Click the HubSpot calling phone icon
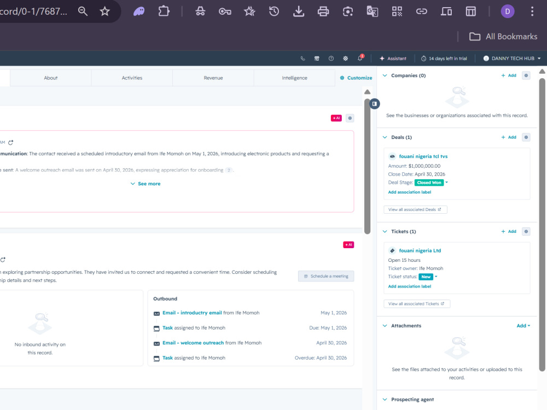 point(303,58)
